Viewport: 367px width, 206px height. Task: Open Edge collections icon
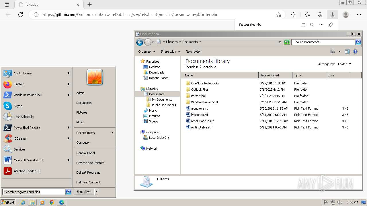pos(320,15)
